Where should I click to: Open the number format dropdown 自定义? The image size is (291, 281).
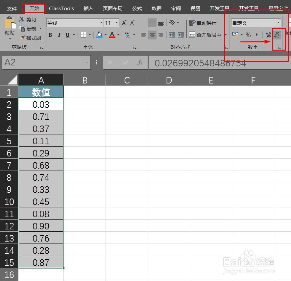pos(279,23)
